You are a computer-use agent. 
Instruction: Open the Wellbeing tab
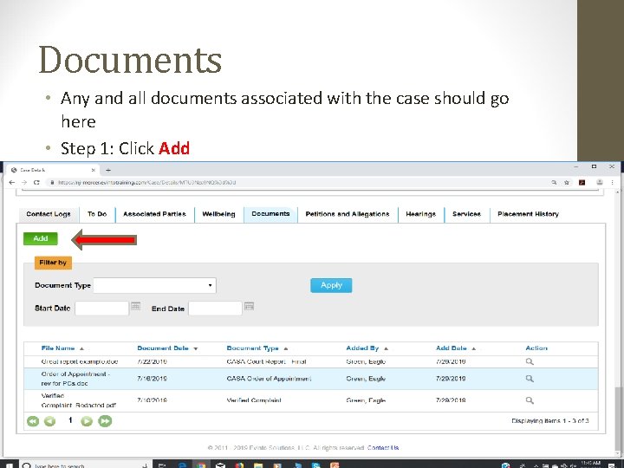click(x=219, y=214)
